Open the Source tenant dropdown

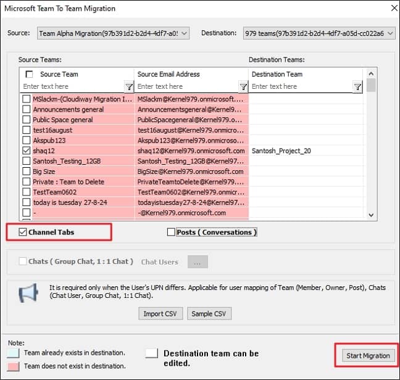(113, 33)
